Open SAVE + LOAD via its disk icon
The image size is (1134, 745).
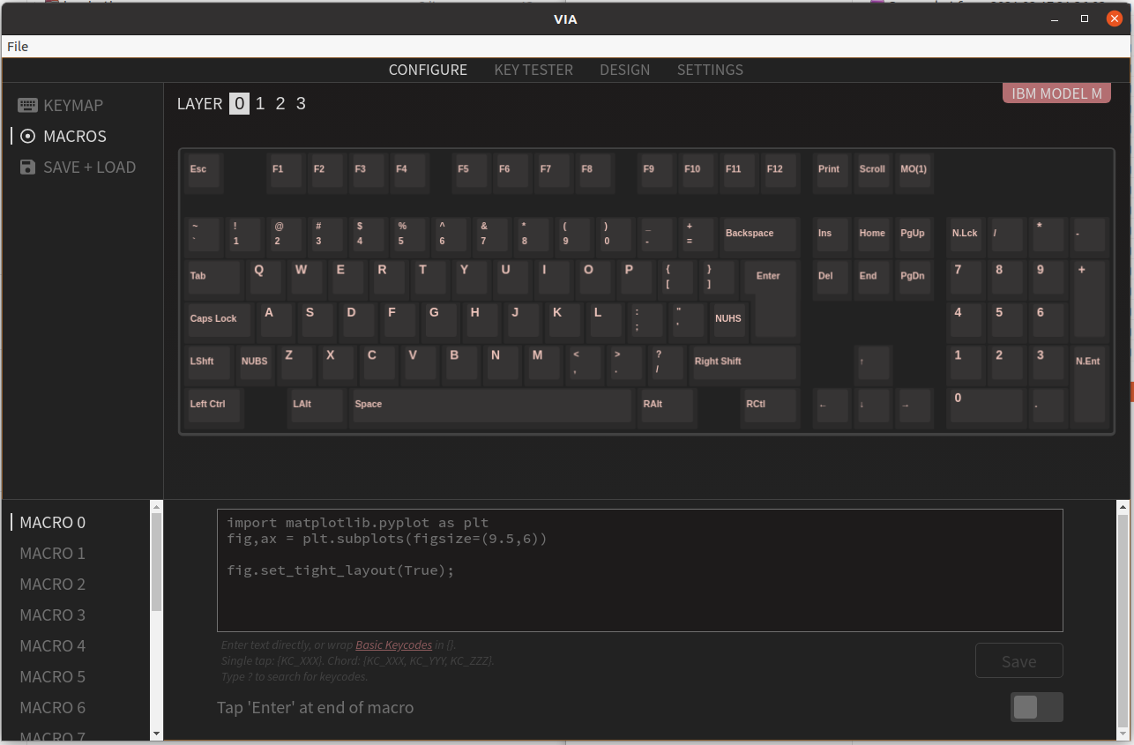tap(27, 167)
